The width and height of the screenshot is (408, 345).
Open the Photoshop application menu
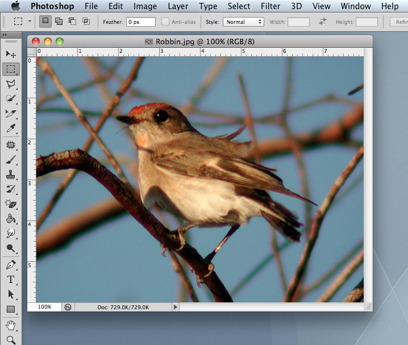[52, 6]
